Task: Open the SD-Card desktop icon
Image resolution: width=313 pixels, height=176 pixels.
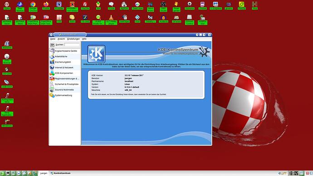Action: [x=7, y=71]
